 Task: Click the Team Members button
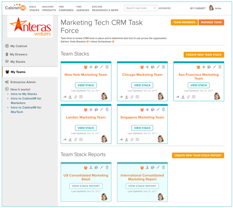click(184, 22)
